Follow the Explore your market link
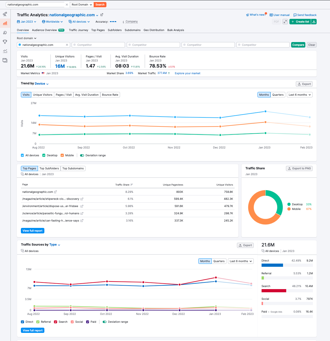330x341 pixels. click(188, 74)
